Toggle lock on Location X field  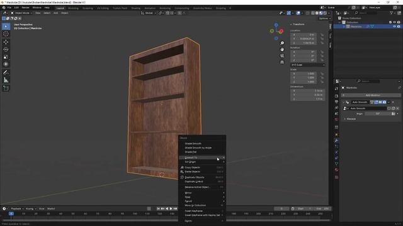coord(322,35)
